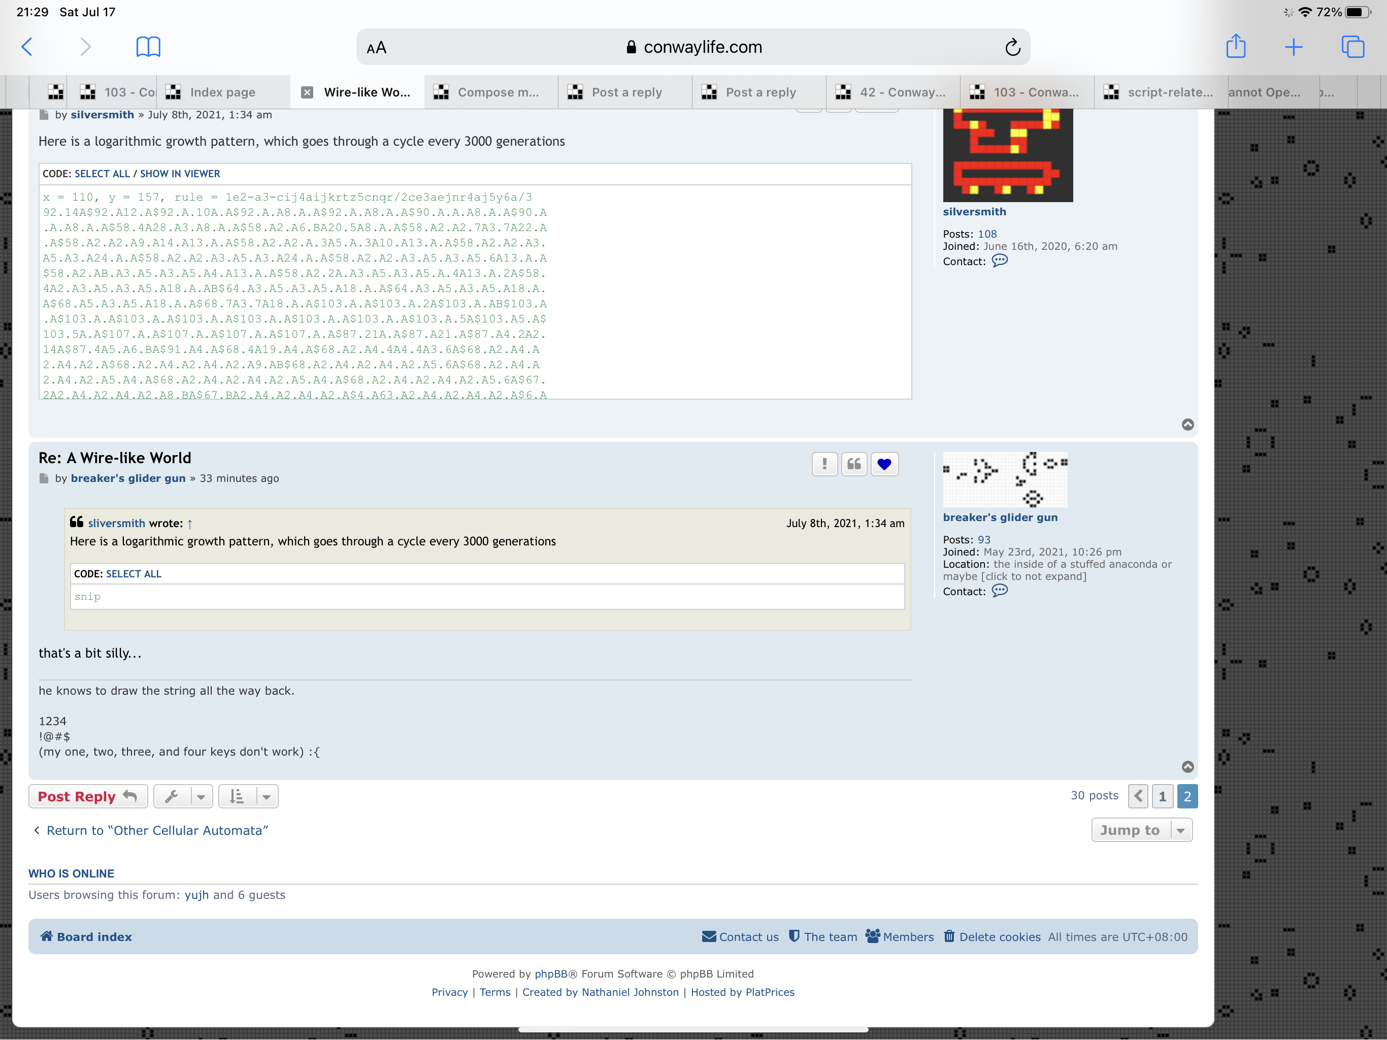1387x1040 pixels.
Task: Click the Contact us link
Action: [741, 936]
